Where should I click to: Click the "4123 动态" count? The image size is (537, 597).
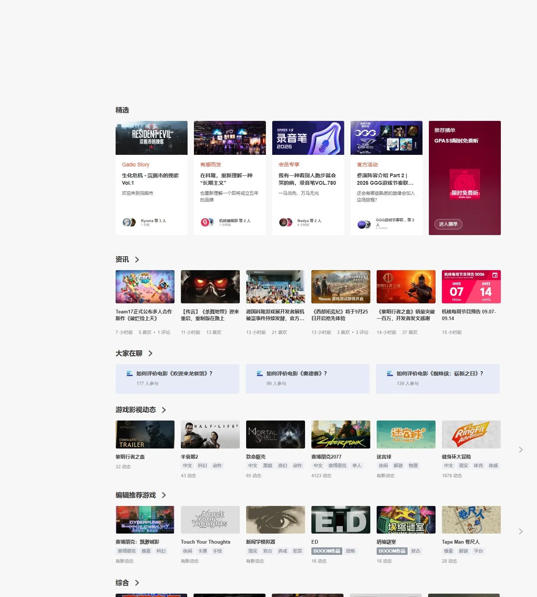[x=321, y=476]
